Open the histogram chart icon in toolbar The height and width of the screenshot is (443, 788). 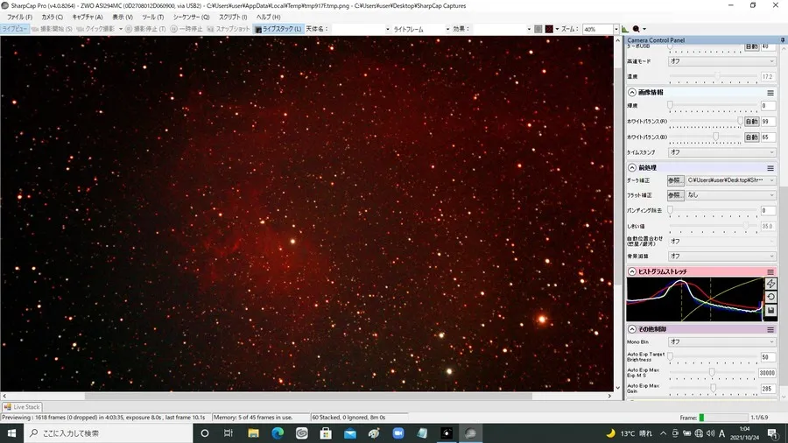[625, 29]
